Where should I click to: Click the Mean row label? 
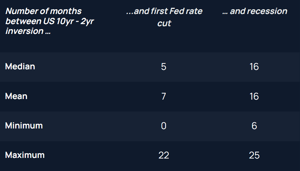pos(16,96)
